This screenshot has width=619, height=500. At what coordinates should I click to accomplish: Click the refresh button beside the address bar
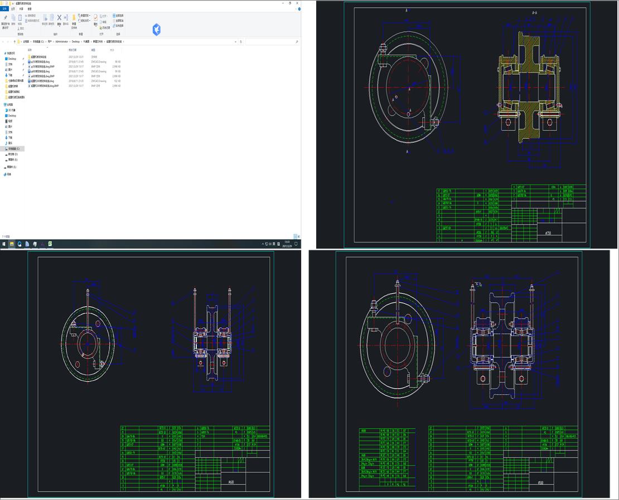pyautogui.click(x=241, y=41)
